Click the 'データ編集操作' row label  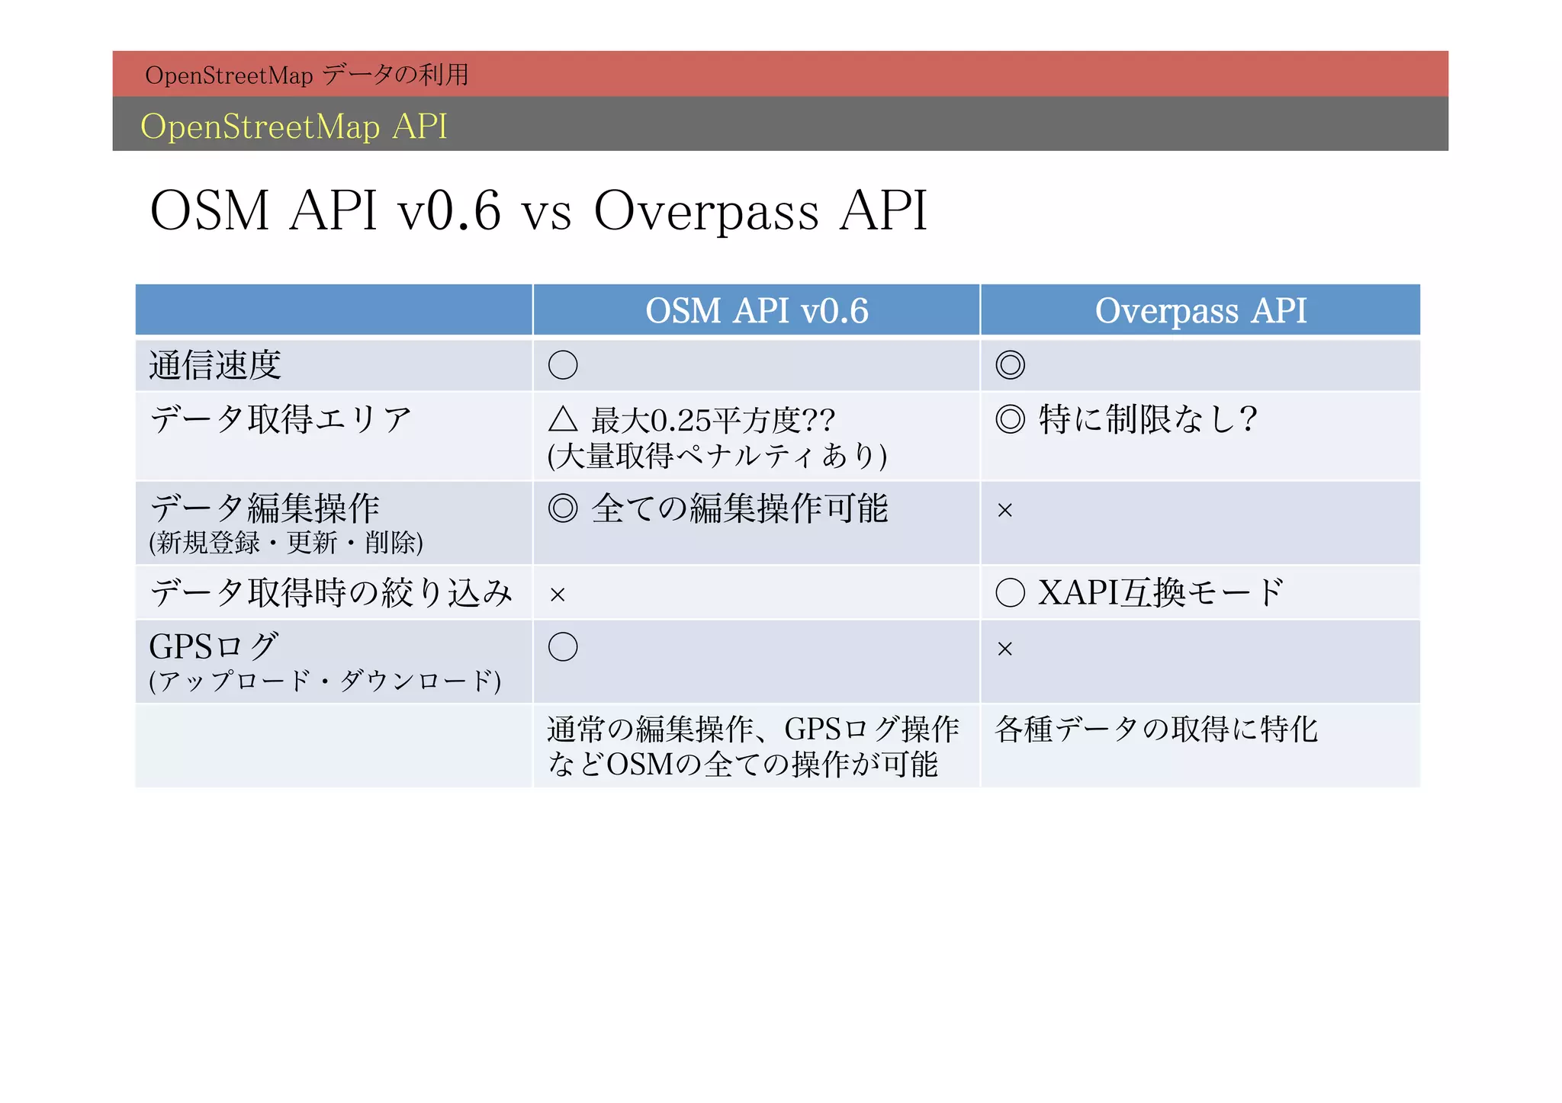click(x=265, y=508)
